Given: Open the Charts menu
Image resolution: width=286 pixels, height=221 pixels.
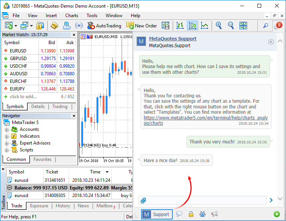Looking at the screenshot, I should tap(72, 16).
